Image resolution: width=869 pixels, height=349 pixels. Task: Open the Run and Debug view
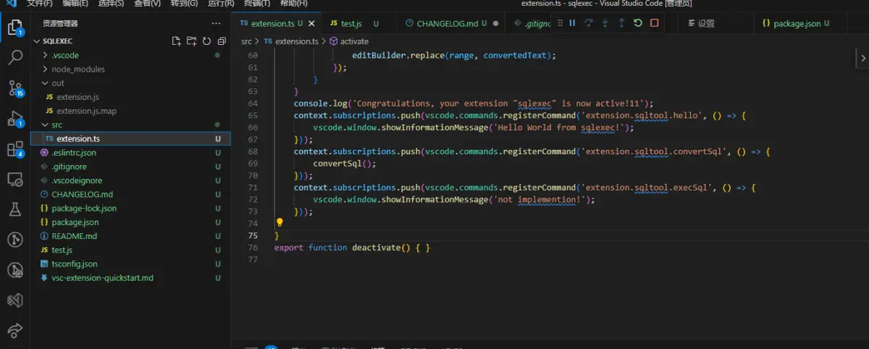click(15, 118)
